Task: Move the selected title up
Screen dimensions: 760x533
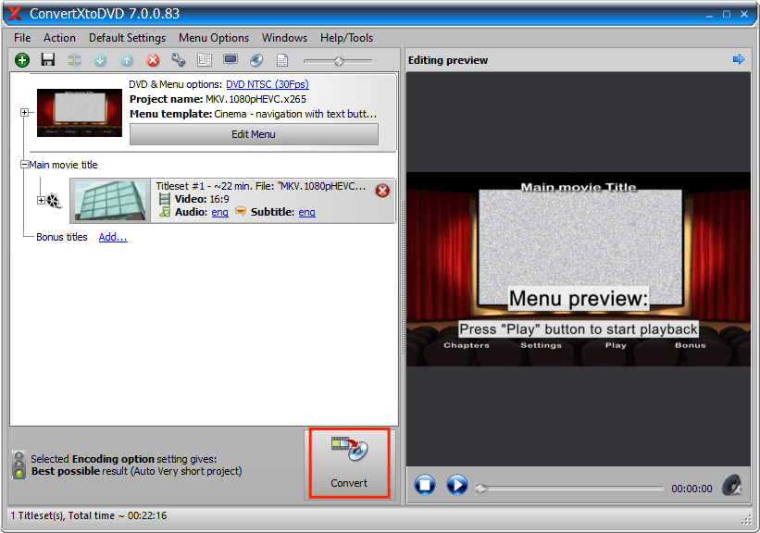Action: [x=126, y=59]
